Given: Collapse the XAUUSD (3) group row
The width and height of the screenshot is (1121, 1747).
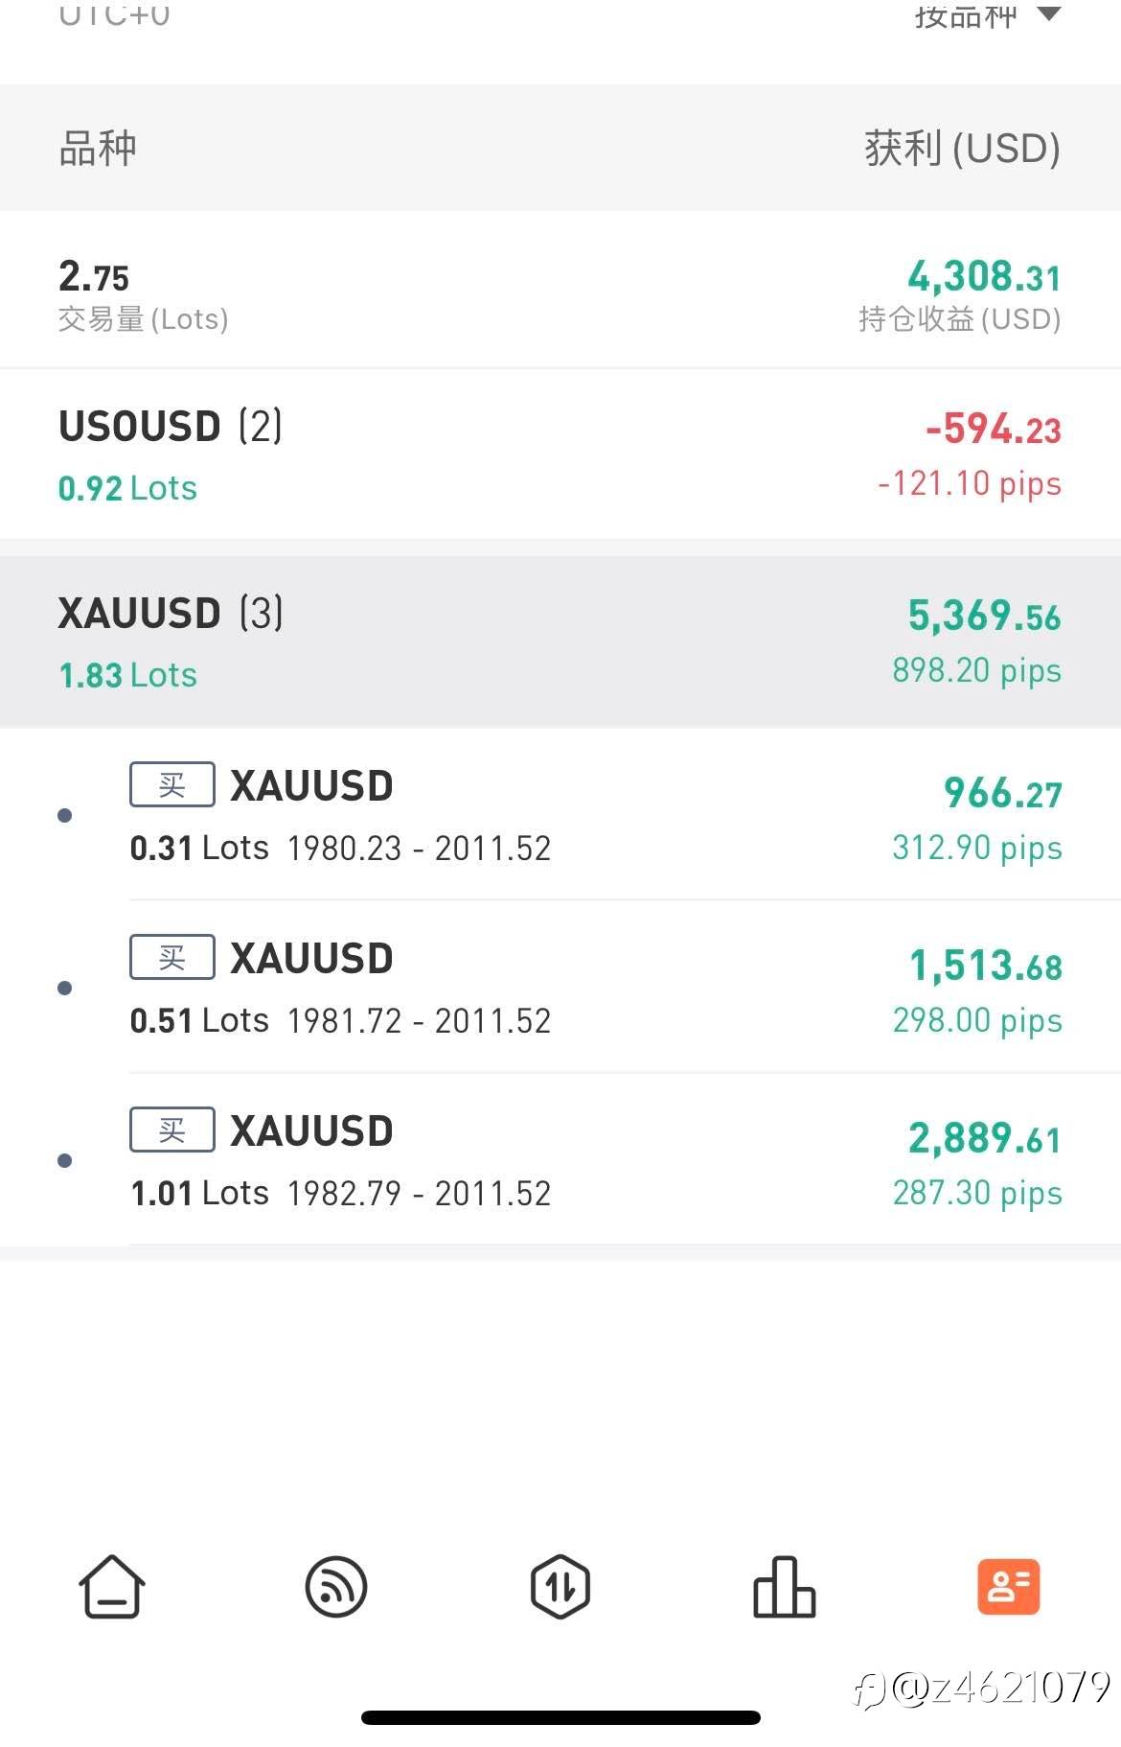Looking at the screenshot, I should pyautogui.click(x=560, y=641).
